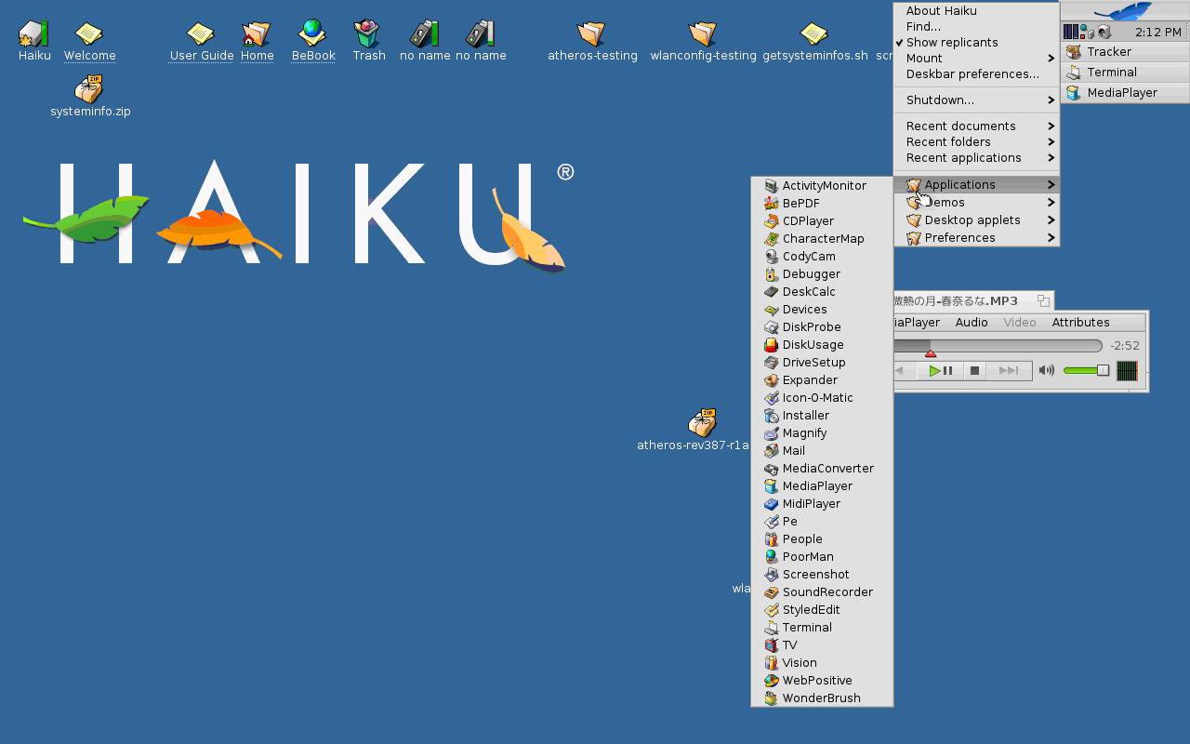Open the Trash icon on desktop
1190x744 pixels.
coord(368,35)
